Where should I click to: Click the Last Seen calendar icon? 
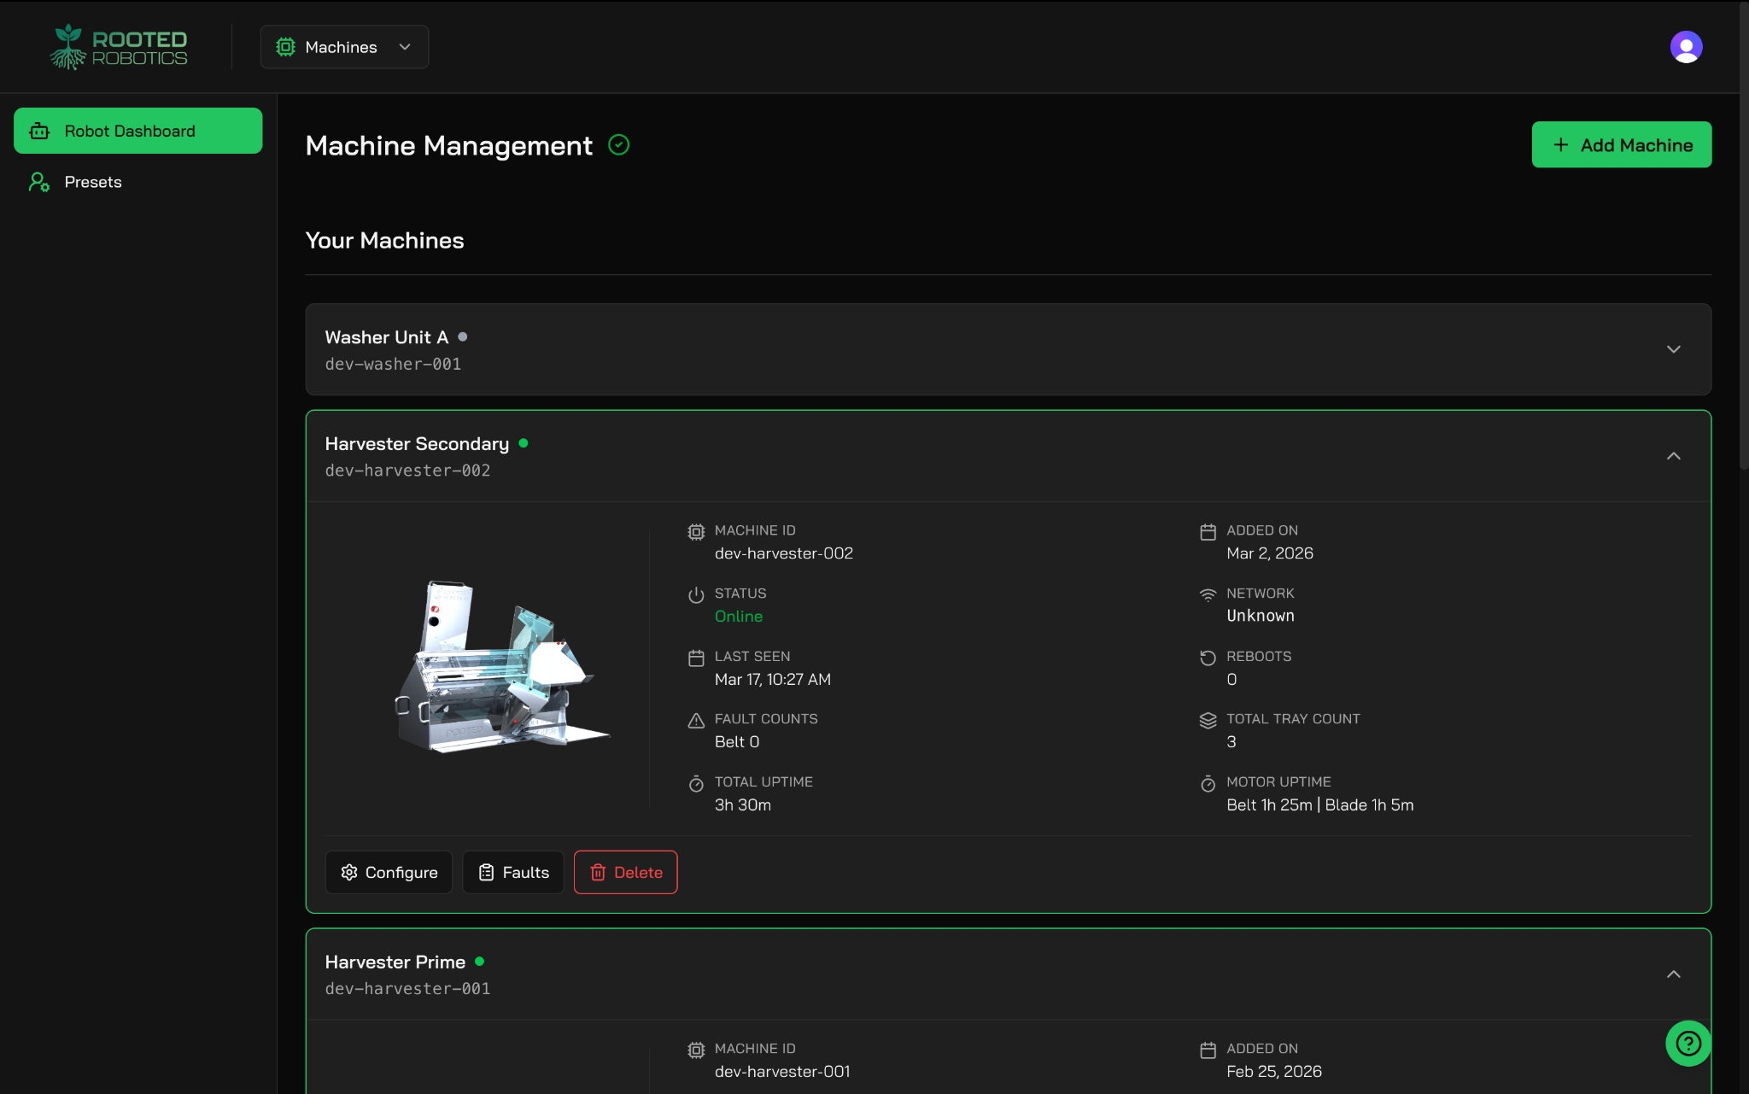coord(696,658)
